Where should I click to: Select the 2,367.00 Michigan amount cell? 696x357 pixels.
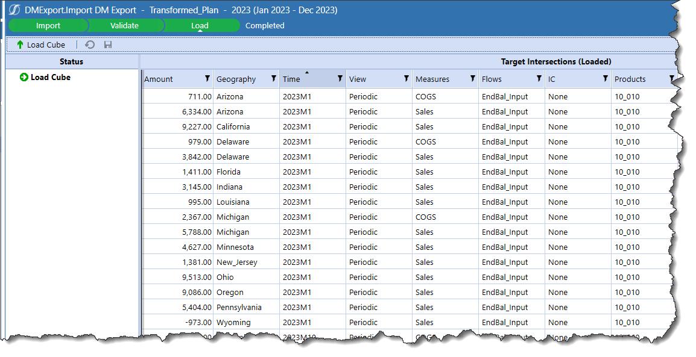[177, 217]
